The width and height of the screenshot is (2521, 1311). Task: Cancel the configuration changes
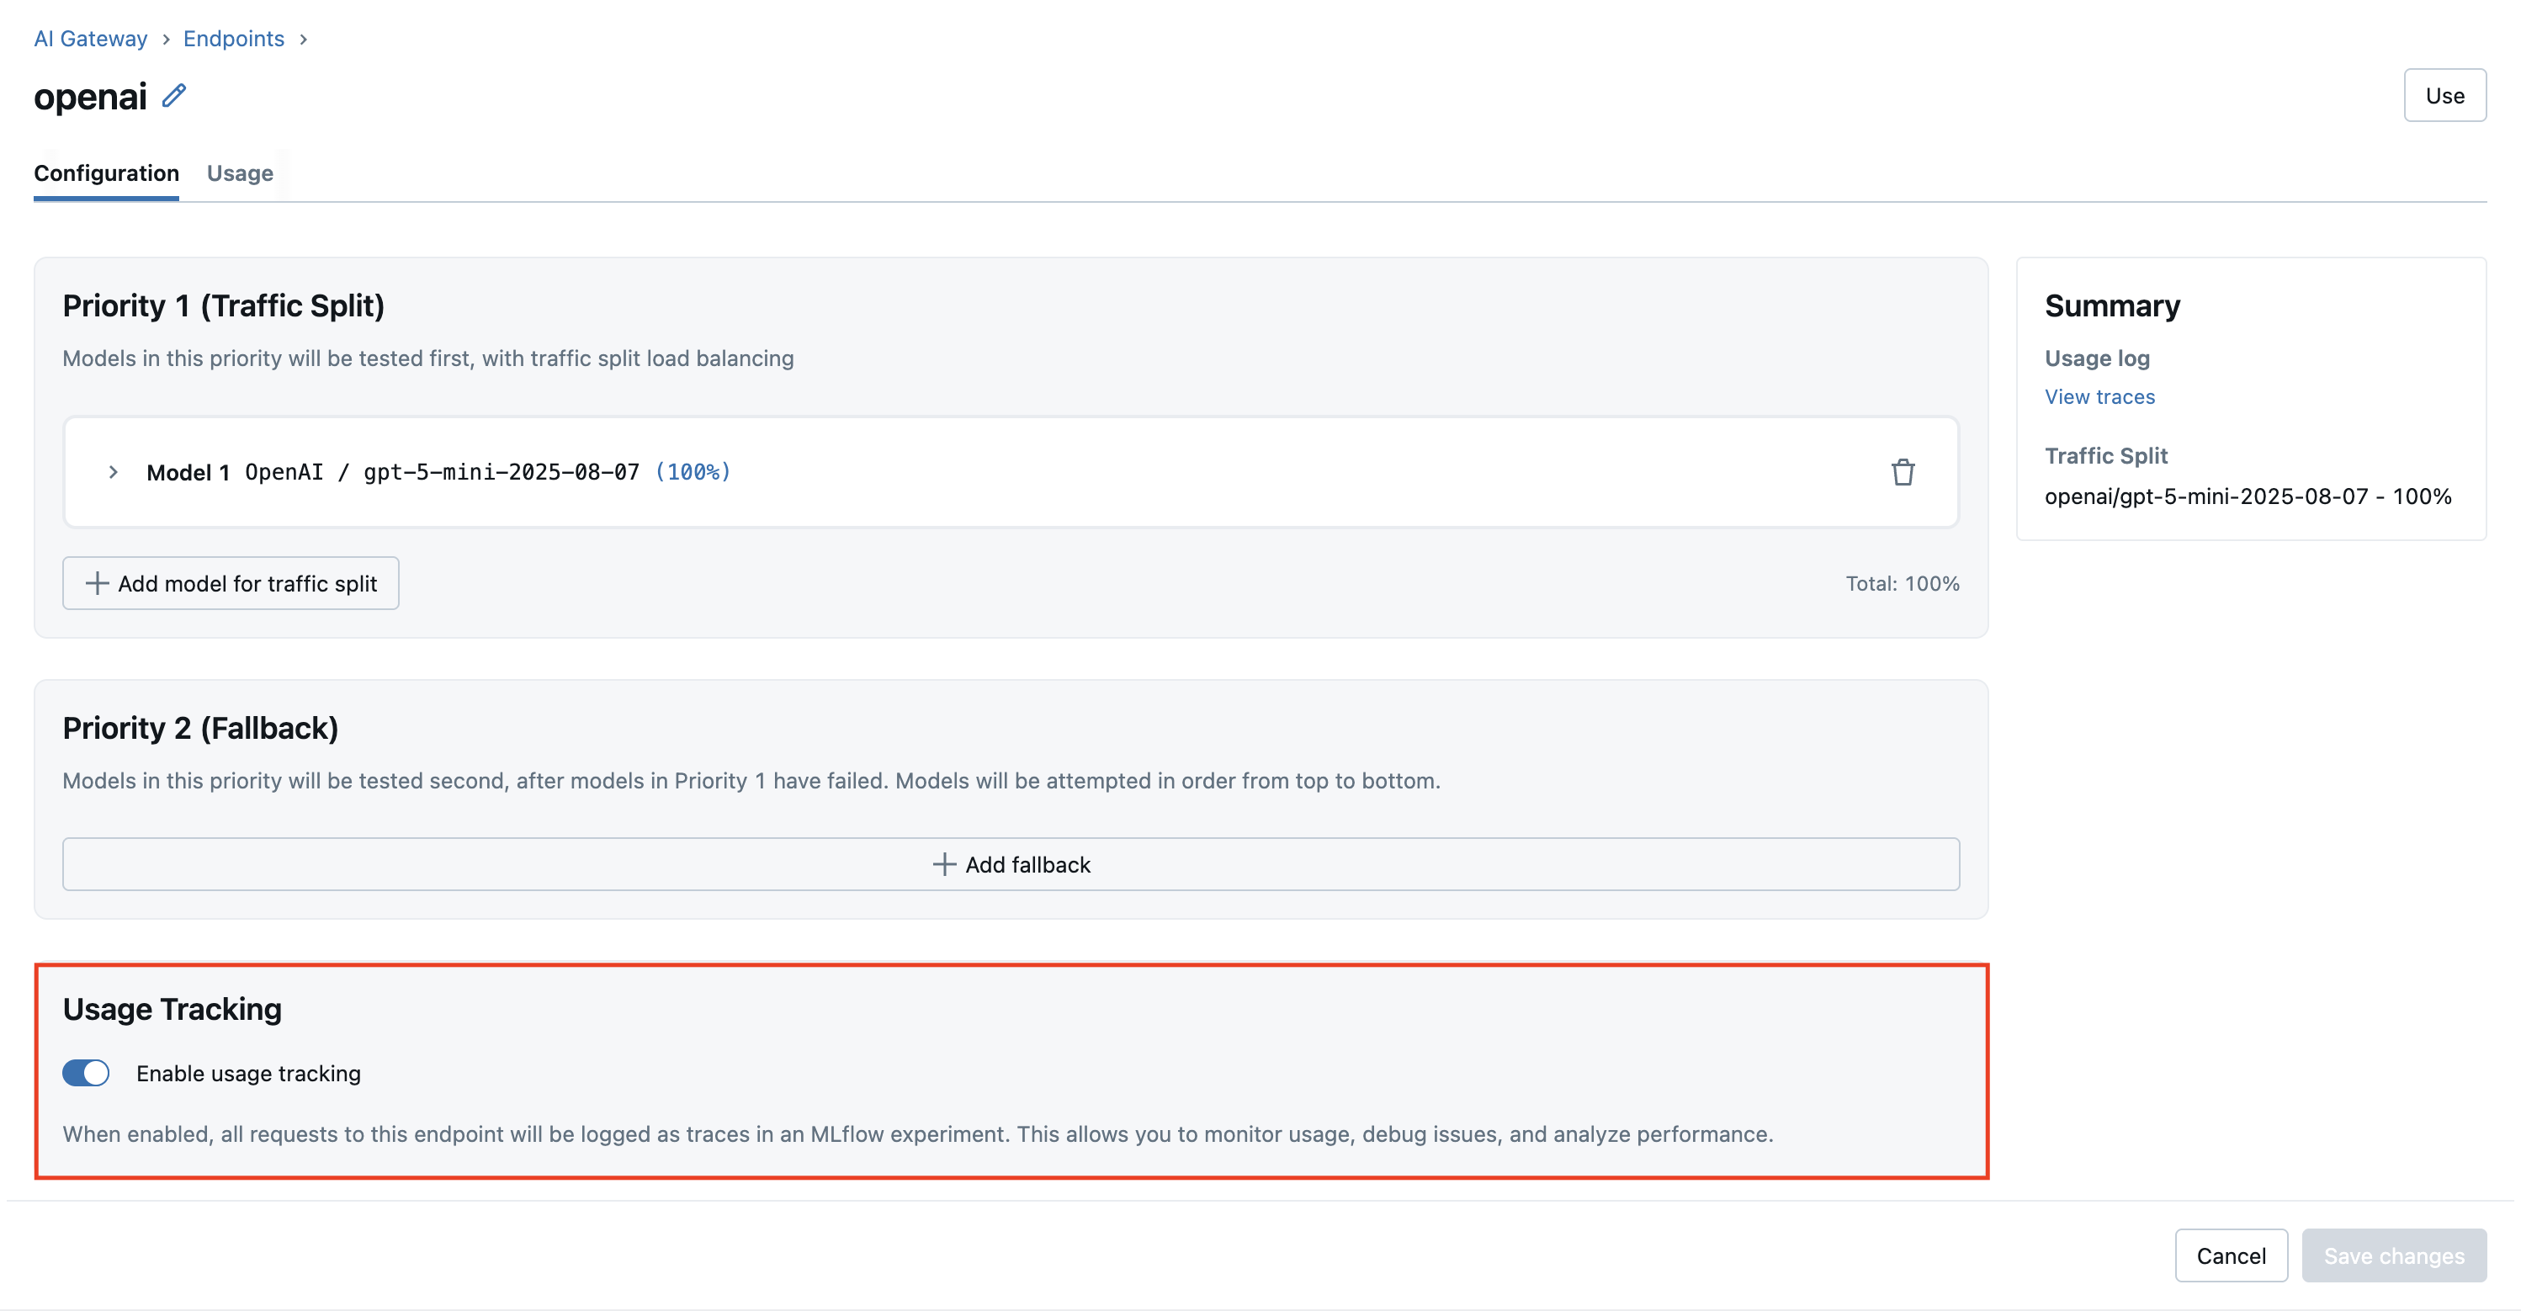[2231, 1255]
